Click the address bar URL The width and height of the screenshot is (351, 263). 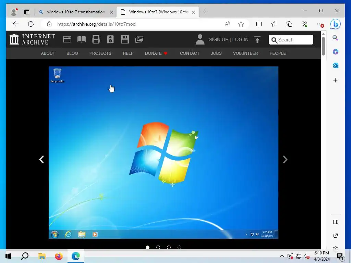pyautogui.click(x=96, y=24)
